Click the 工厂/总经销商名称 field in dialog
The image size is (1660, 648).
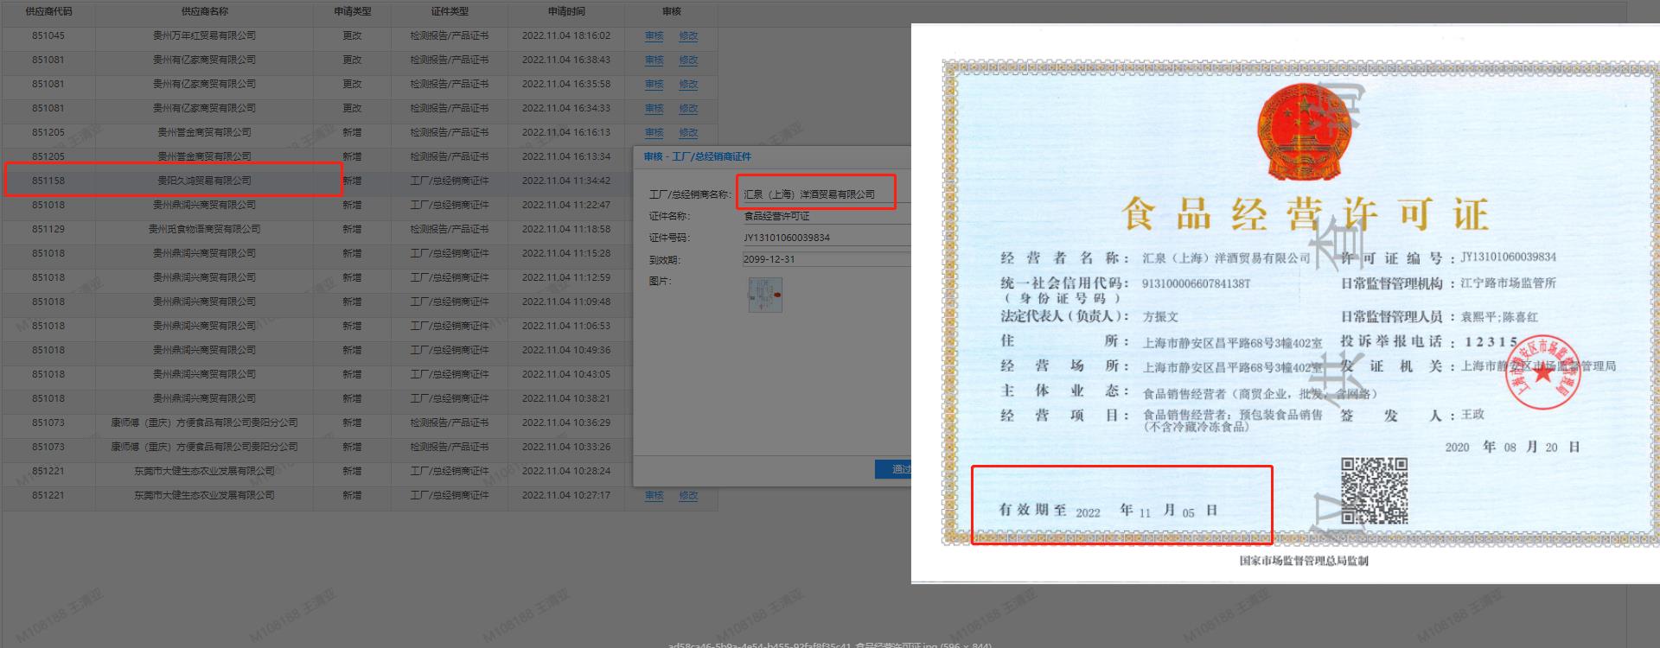(815, 194)
